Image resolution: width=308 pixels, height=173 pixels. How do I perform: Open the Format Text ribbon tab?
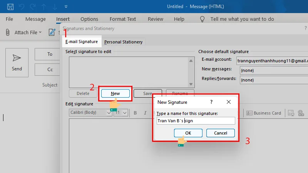(123, 19)
